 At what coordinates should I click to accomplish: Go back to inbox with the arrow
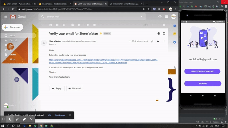click(x=42, y=25)
